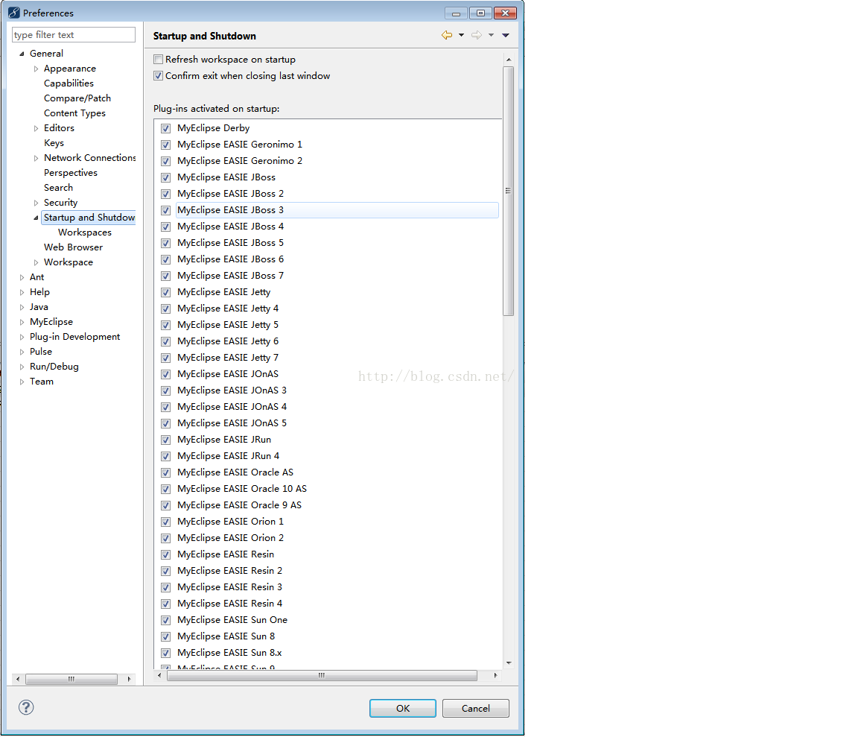The width and height of the screenshot is (858, 737).
Task: Toggle MyEclipse EASIE Jetty 4 checkbox
Action: [x=166, y=309]
